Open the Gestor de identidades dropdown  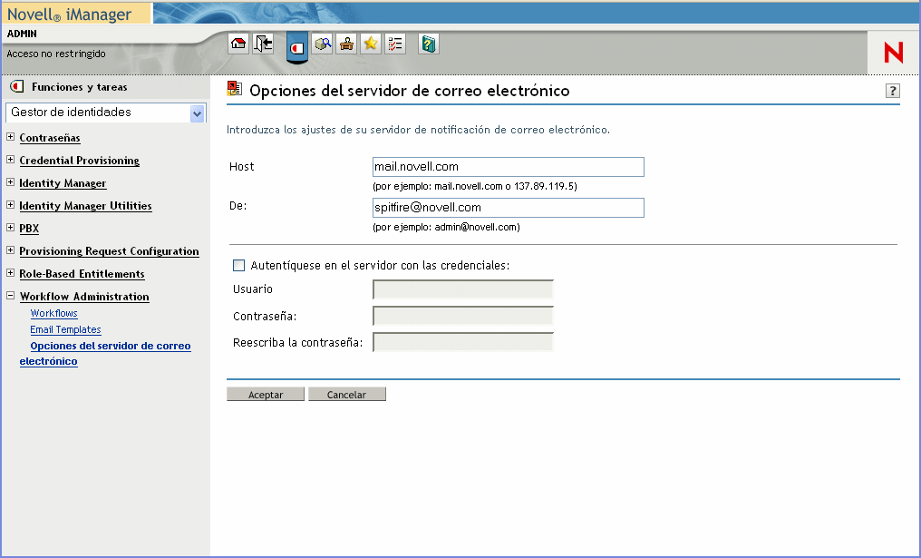[x=106, y=113]
